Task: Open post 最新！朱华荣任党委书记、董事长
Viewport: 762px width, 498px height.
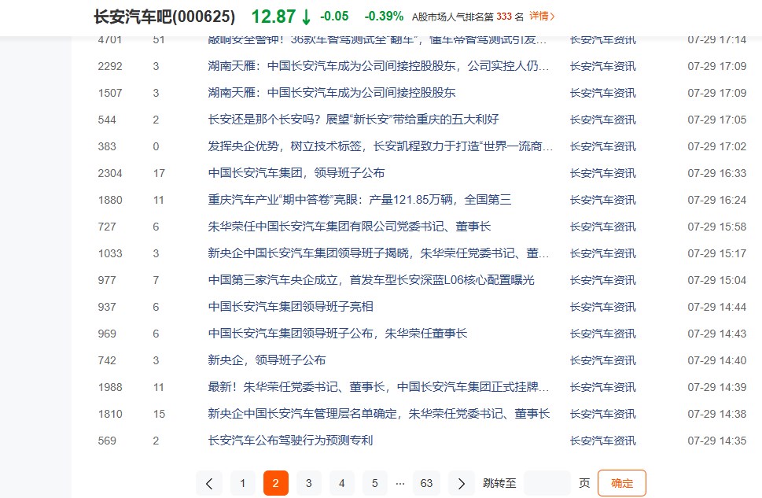Action: tap(378, 387)
